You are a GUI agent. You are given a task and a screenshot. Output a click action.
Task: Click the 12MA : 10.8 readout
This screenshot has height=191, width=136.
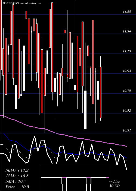coord(17,176)
